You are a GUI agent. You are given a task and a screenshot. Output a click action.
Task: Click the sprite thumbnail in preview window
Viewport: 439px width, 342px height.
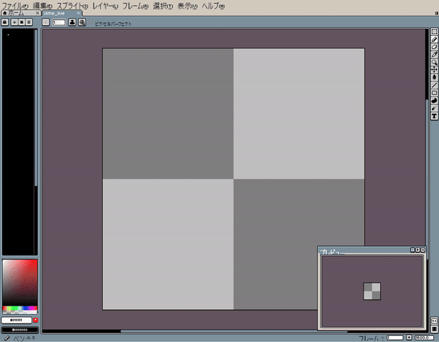[372, 291]
